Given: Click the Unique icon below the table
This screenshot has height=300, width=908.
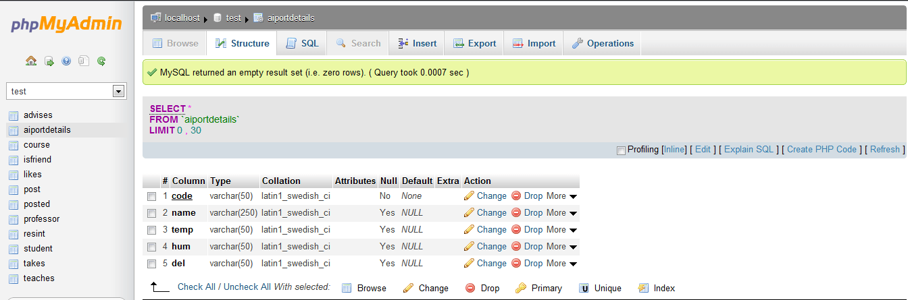Looking at the screenshot, I should point(584,288).
